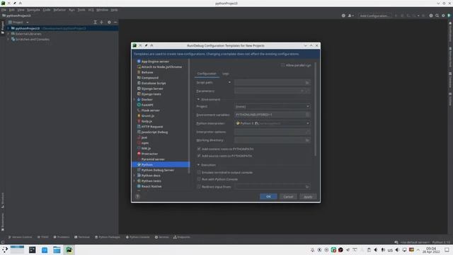Screen dimensions: 453x255
Task: Click PyCharm icon in taskbar
Action: pos(69,250)
